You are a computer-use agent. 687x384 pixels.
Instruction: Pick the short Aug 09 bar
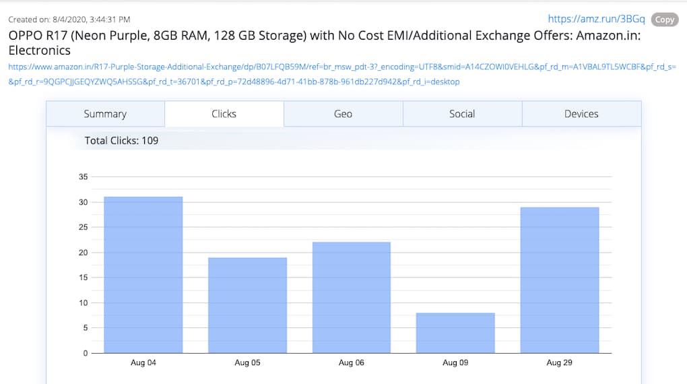click(x=455, y=333)
